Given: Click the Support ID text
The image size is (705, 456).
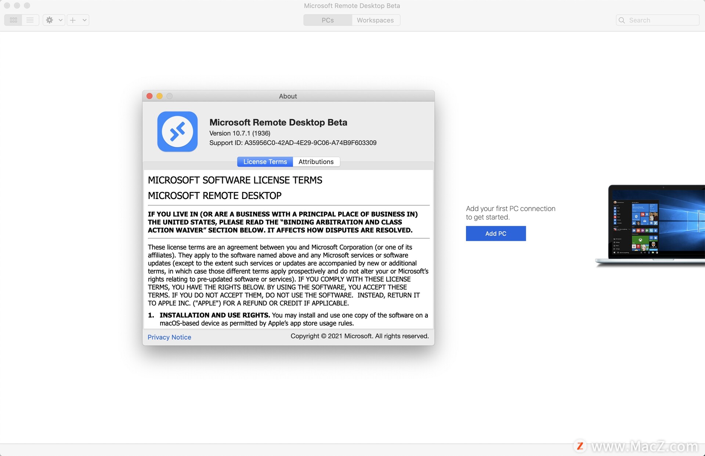Looking at the screenshot, I should [293, 143].
